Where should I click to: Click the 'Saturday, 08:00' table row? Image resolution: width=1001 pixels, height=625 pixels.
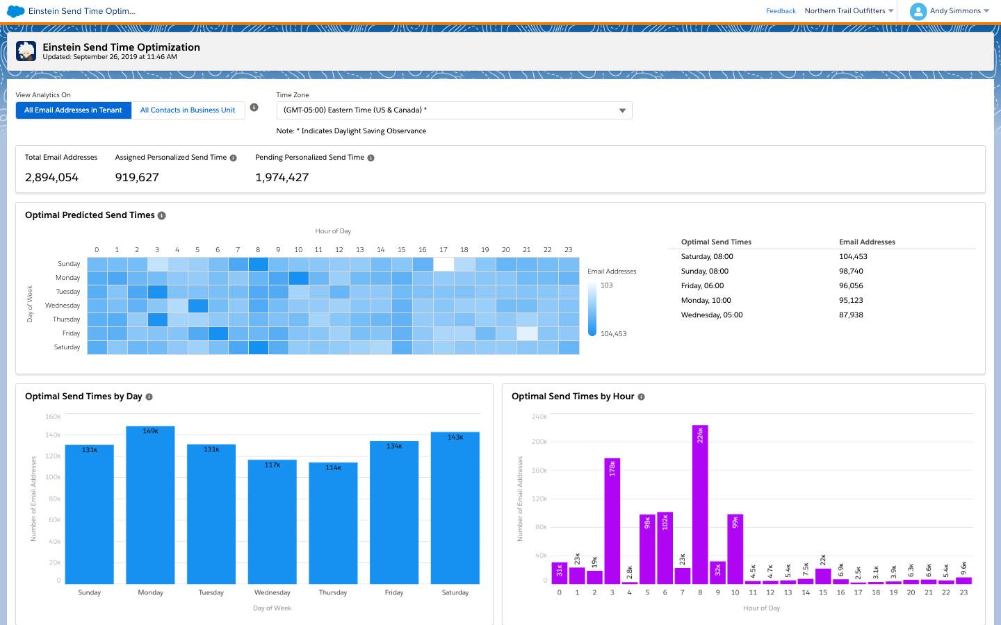pyautogui.click(x=822, y=257)
